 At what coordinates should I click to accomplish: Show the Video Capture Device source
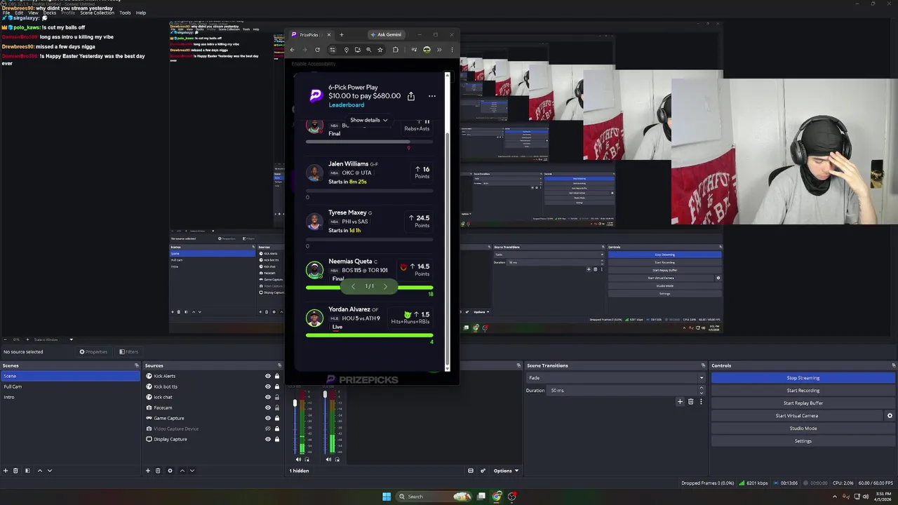pos(267,429)
